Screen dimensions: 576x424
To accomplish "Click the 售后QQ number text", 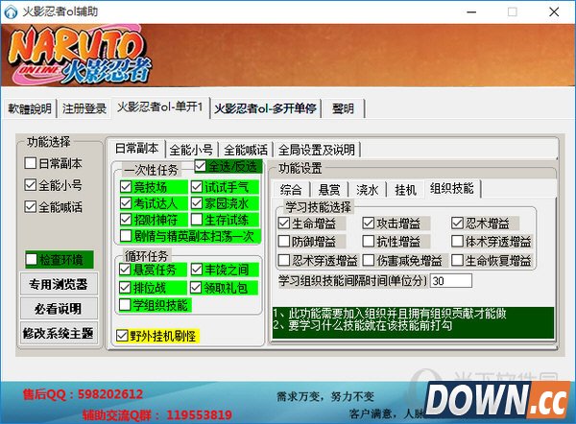I will [x=110, y=394].
